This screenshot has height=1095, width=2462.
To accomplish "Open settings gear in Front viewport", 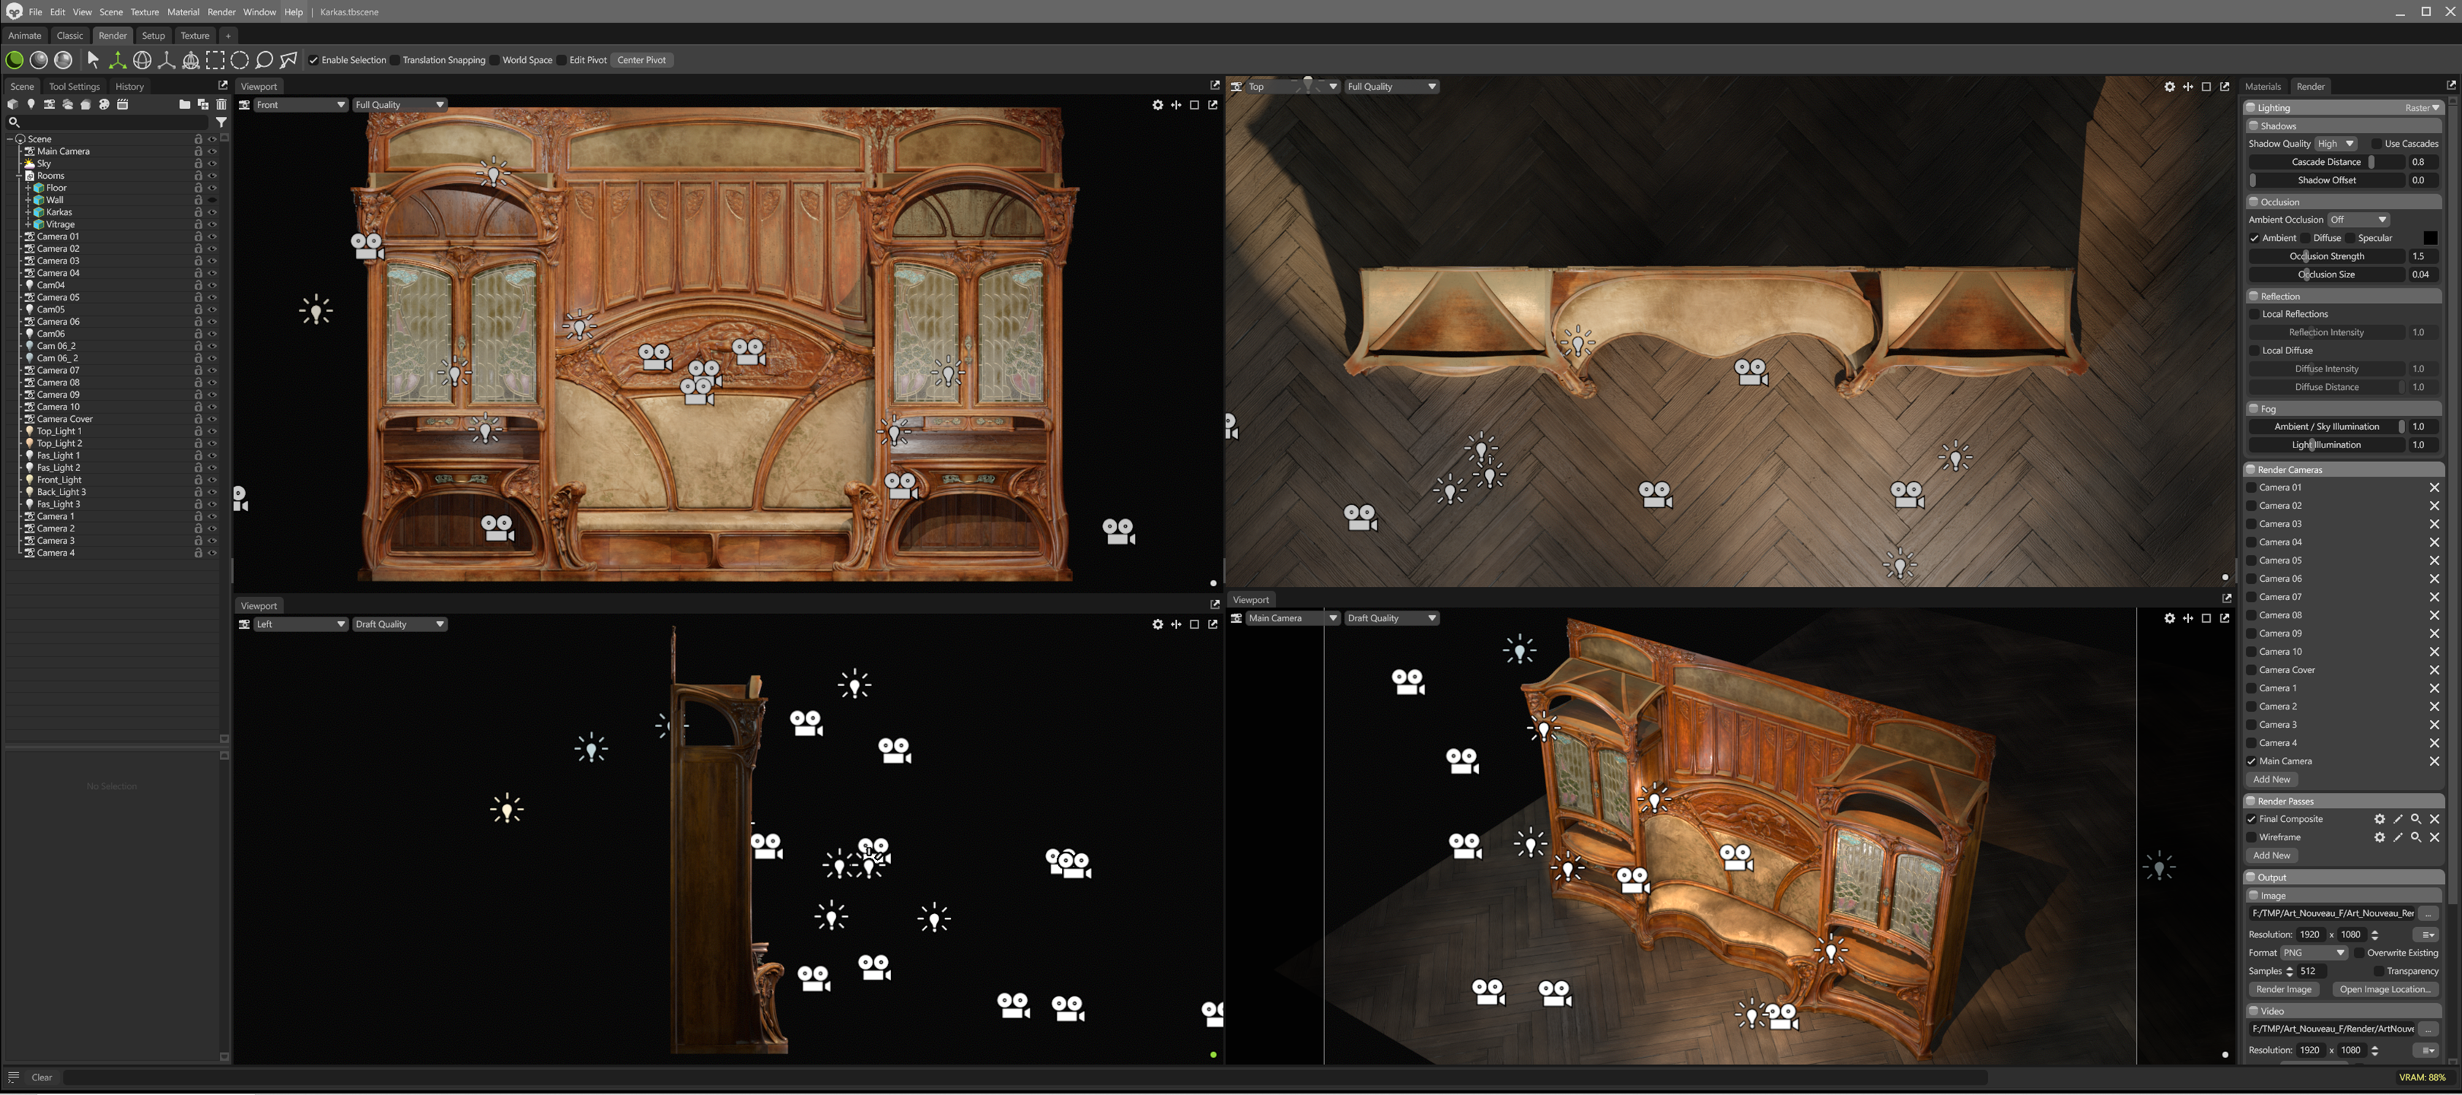I will pyautogui.click(x=1158, y=105).
